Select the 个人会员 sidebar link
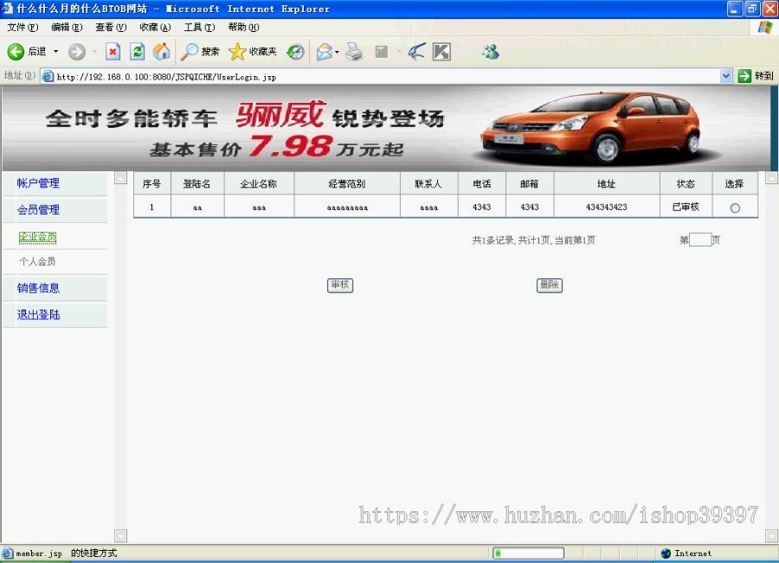The image size is (779, 563). [37, 262]
